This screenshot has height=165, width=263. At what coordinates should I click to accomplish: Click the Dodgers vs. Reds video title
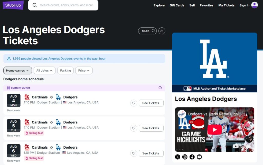[x=214, y=114]
